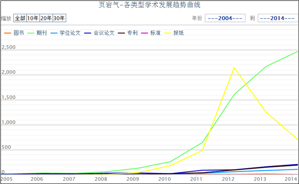Open the end year 2014 selector

(277, 18)
